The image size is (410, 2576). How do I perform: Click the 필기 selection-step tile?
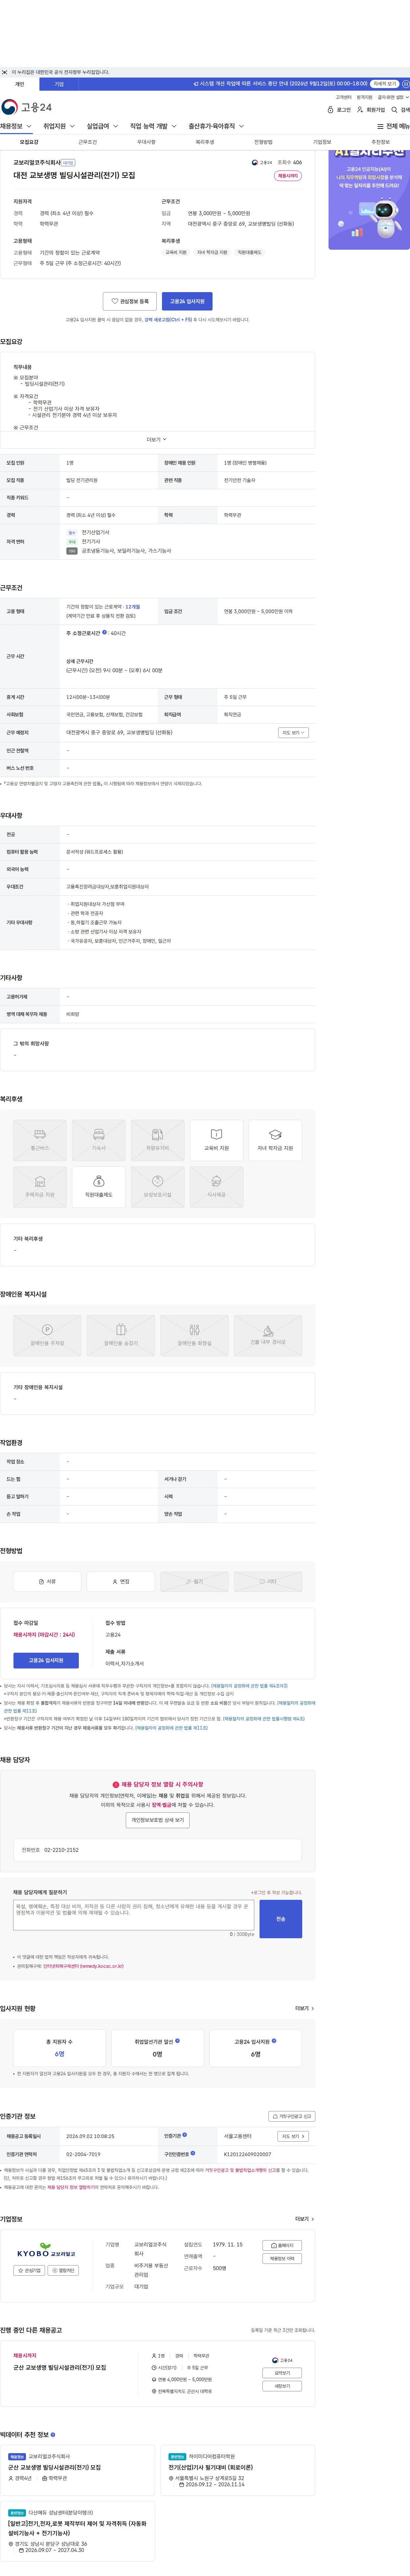[x=194, y=1582]
